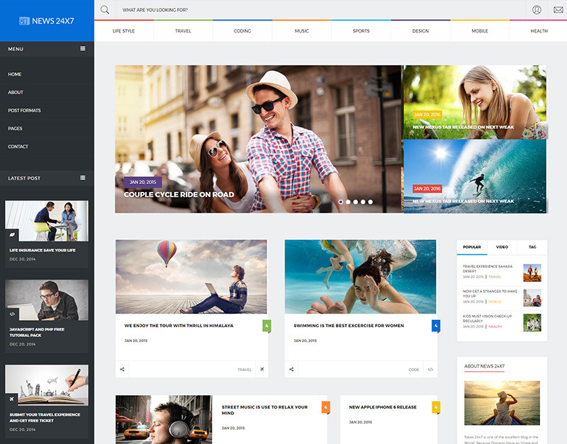The image size is (567, 444).
Task: Open the email envelope icon
Action: point(557,10)
